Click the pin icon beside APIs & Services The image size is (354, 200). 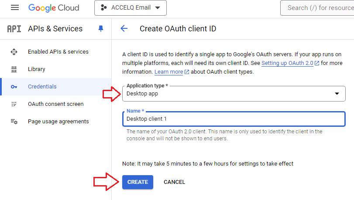point(101,29)
